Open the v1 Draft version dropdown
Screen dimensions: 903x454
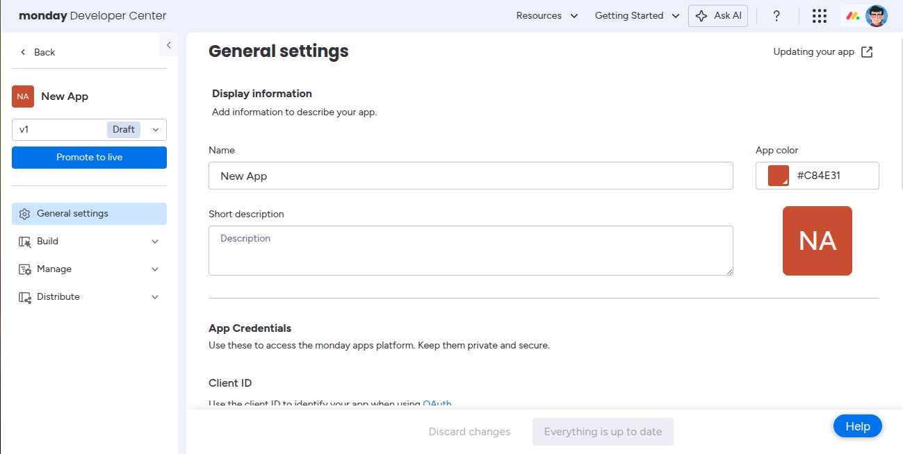(x=89, y=130)
